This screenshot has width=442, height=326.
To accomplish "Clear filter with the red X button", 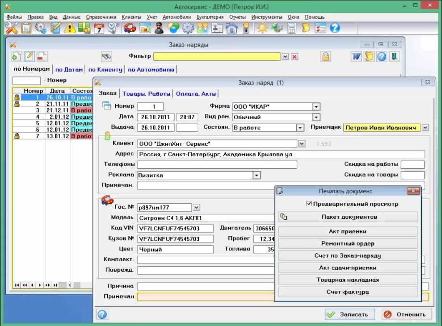I will pos(294,57).
